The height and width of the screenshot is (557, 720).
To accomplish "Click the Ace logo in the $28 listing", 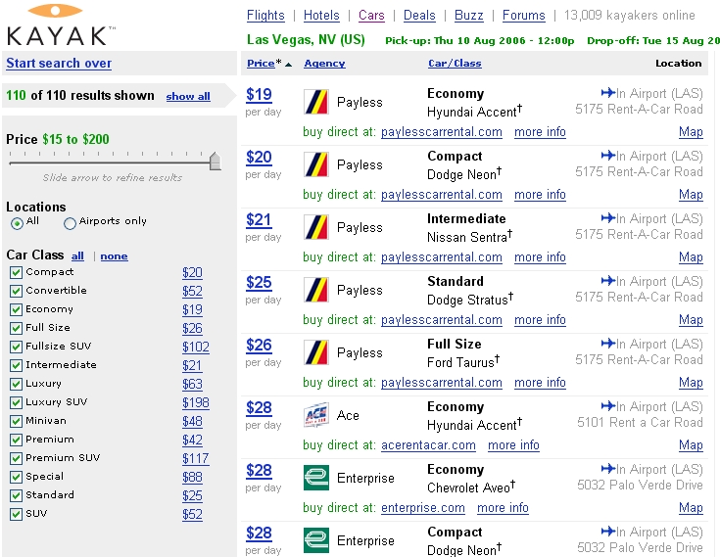I will point(316,415).
